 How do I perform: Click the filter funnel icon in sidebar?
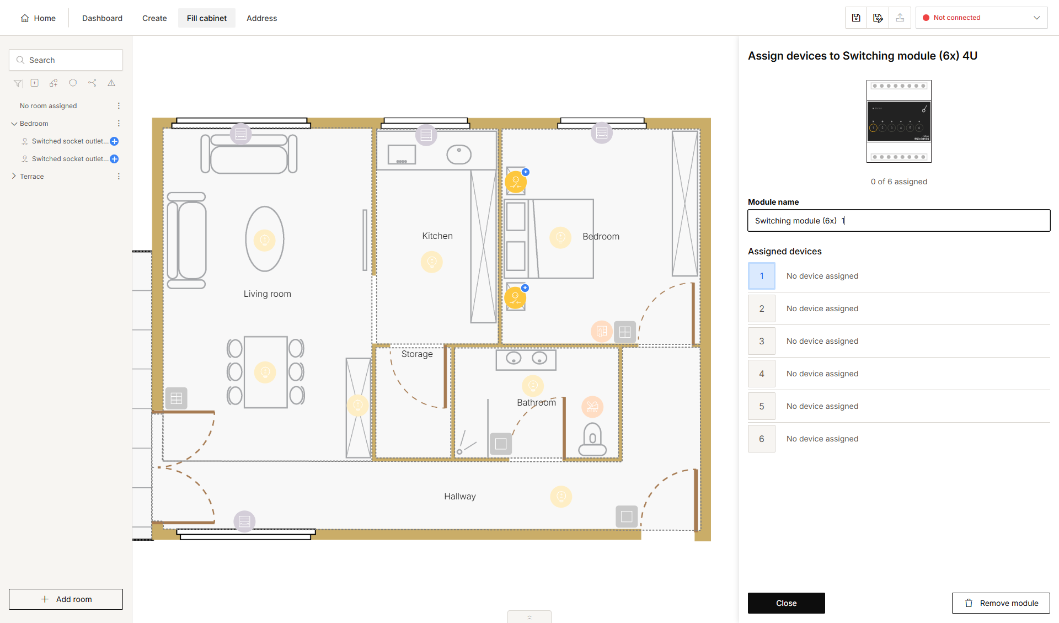18,83
